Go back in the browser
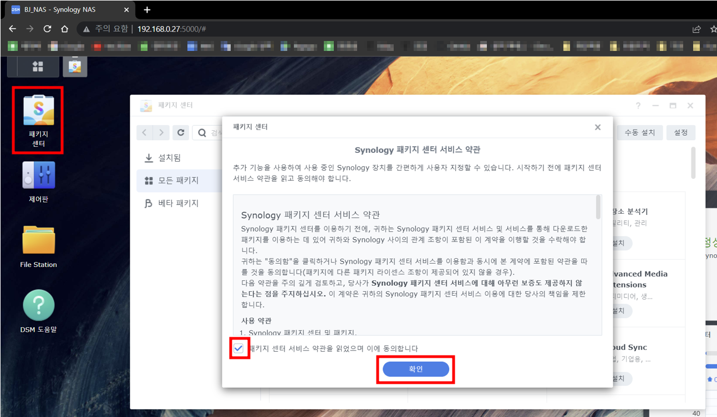This screenshot has width=717, height=417. coord(13,29)
